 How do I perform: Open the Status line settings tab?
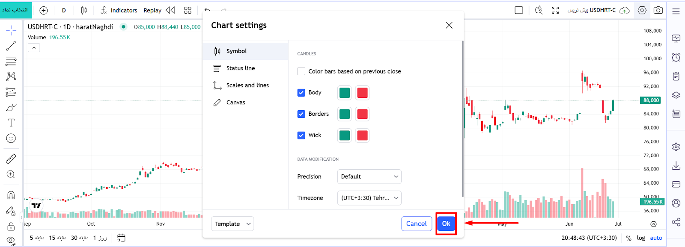(246, 68)
